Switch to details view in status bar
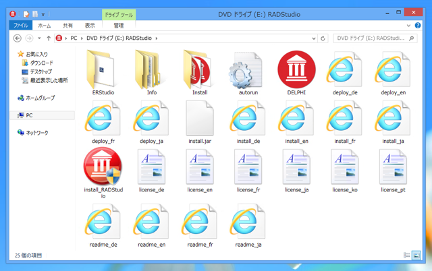Screen dimensions: 432x271 pos(407,255)
